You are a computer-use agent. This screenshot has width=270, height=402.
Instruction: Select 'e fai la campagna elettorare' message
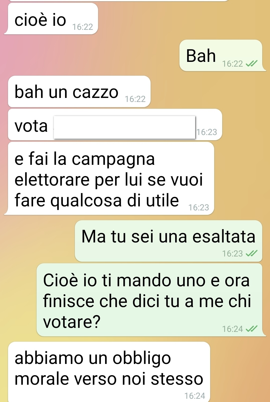tap(109, 178)
